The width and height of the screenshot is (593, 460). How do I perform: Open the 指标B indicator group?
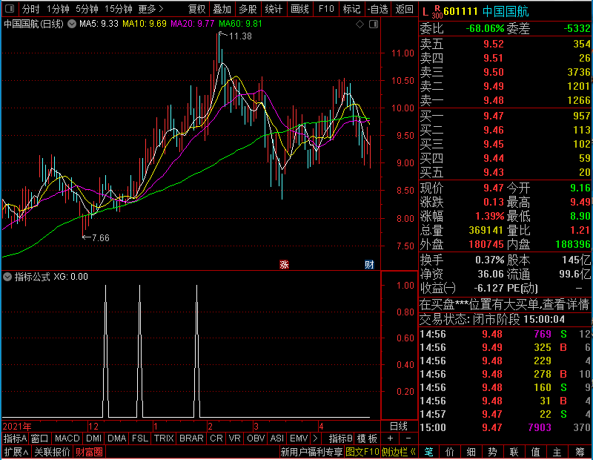point(341,438)
